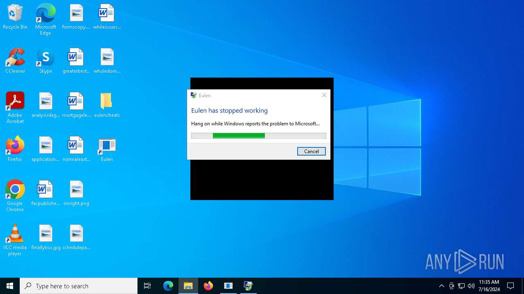
Task: Select the greaterbest Word document
Action: pos(76,61)
